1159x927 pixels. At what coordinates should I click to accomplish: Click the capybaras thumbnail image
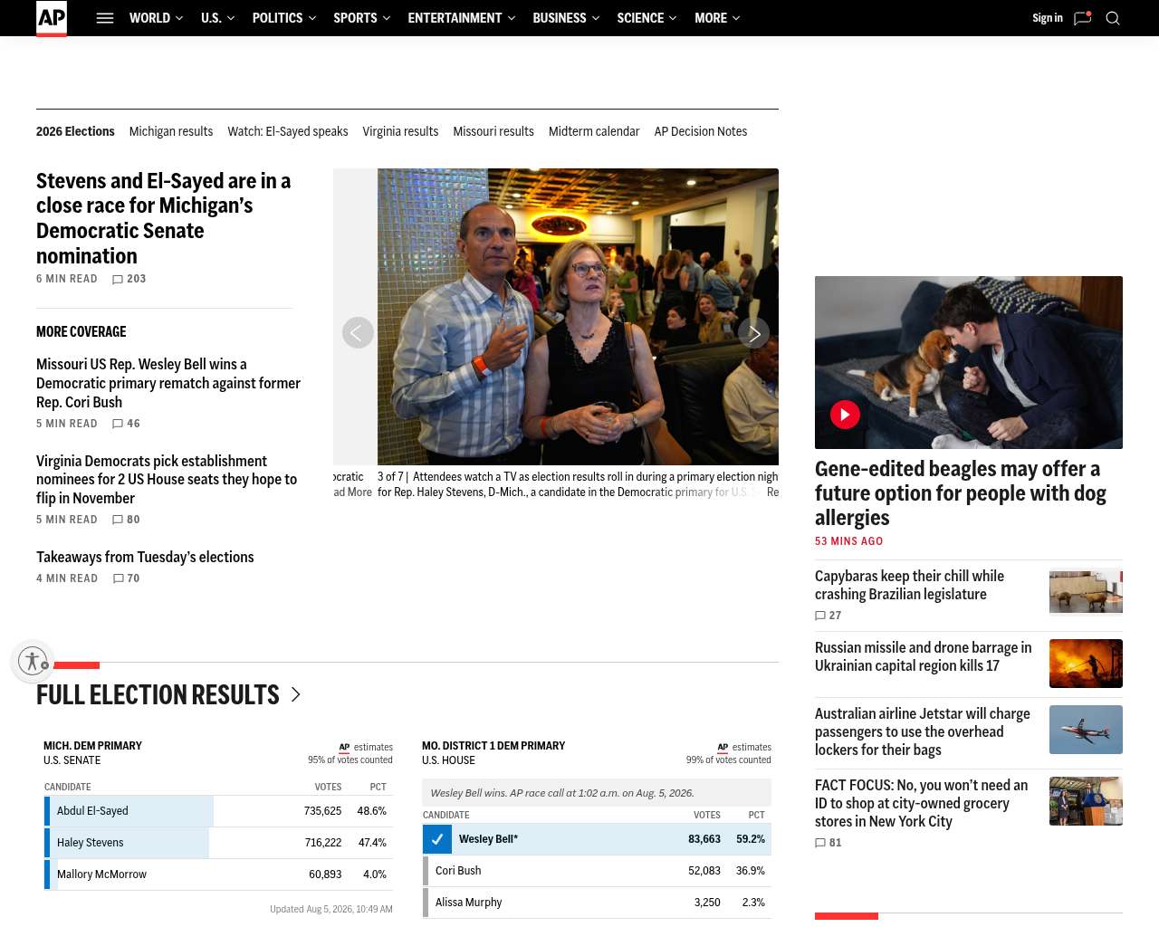click(1086, 592)
